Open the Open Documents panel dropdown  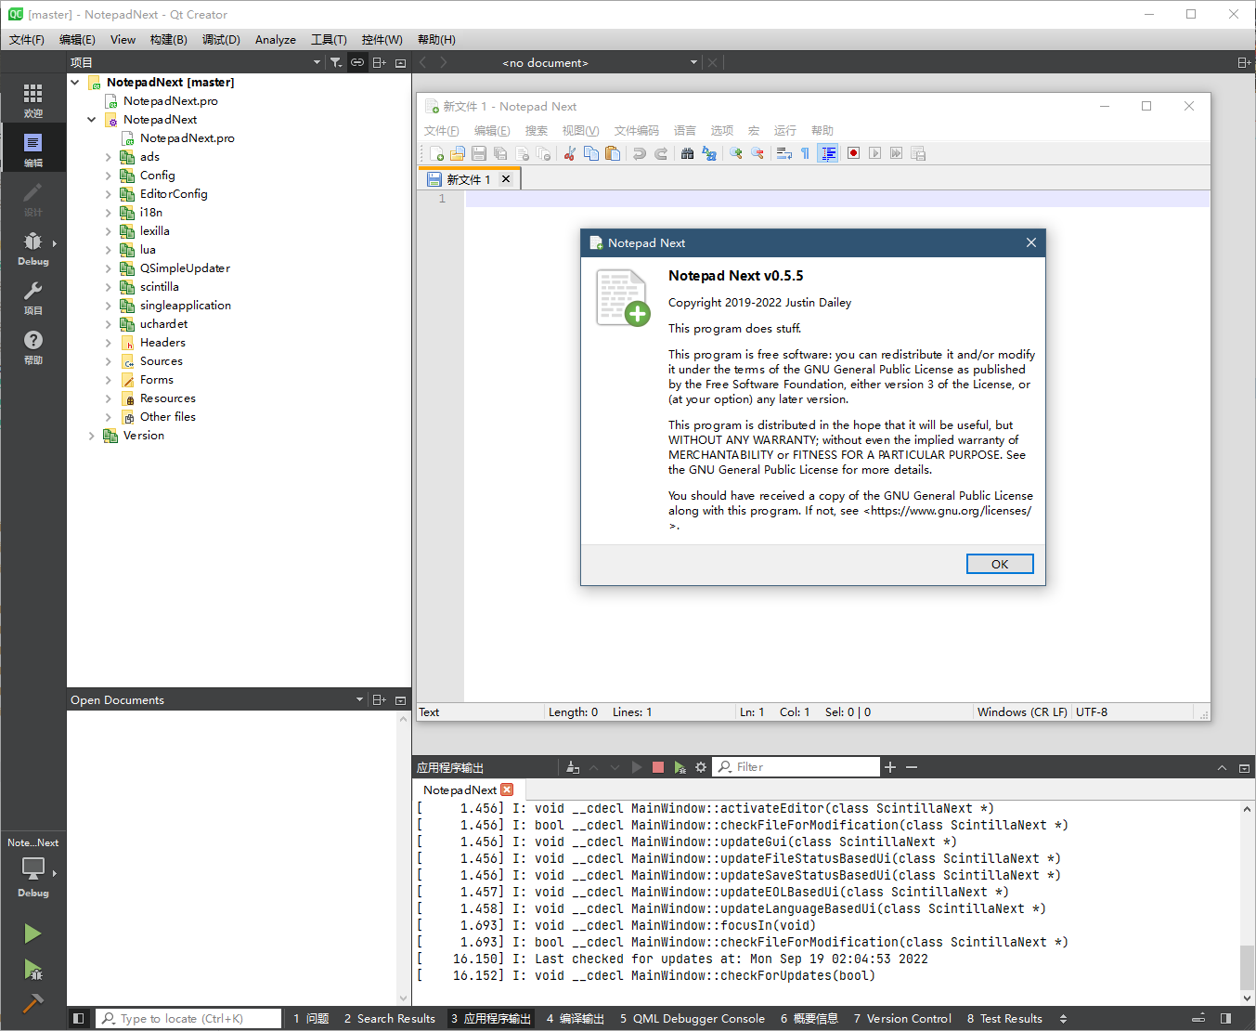359,699
